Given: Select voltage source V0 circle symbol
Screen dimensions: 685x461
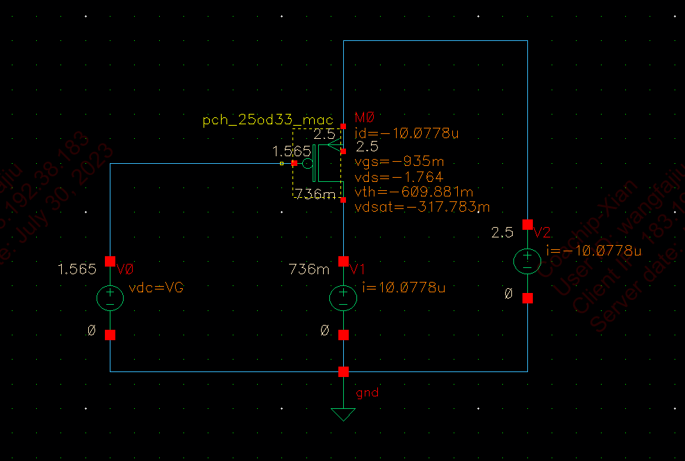Looking at the screenshot, I should click(110, 297).
